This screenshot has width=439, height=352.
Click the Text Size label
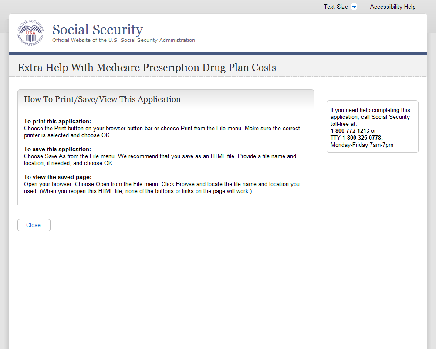336,7
